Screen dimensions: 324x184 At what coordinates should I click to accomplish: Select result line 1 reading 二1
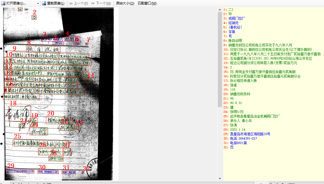pyautogui.click(x=231, y=9)
